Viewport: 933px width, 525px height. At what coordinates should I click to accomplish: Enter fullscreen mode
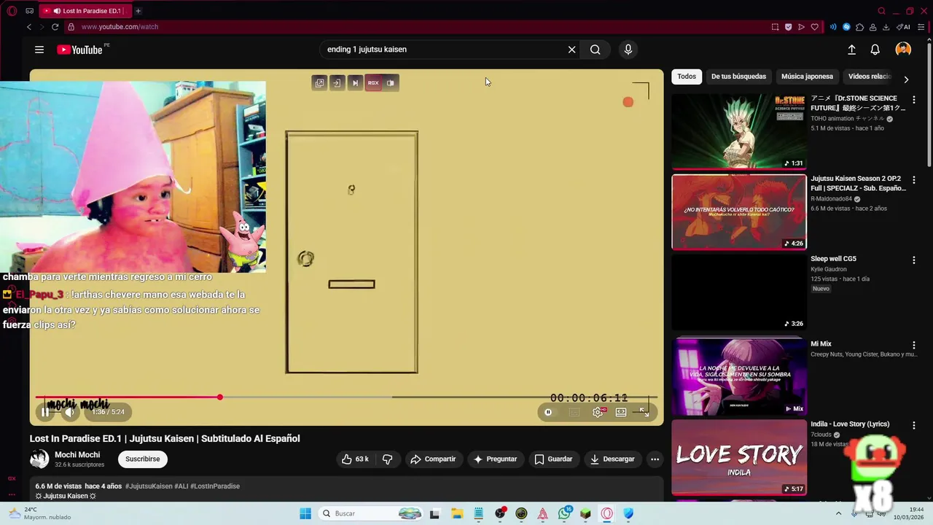click(x=644, y=412)
